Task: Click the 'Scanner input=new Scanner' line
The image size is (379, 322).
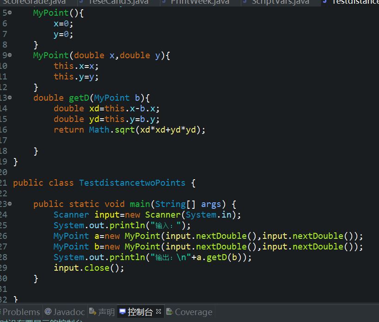Action: [147, 215]
